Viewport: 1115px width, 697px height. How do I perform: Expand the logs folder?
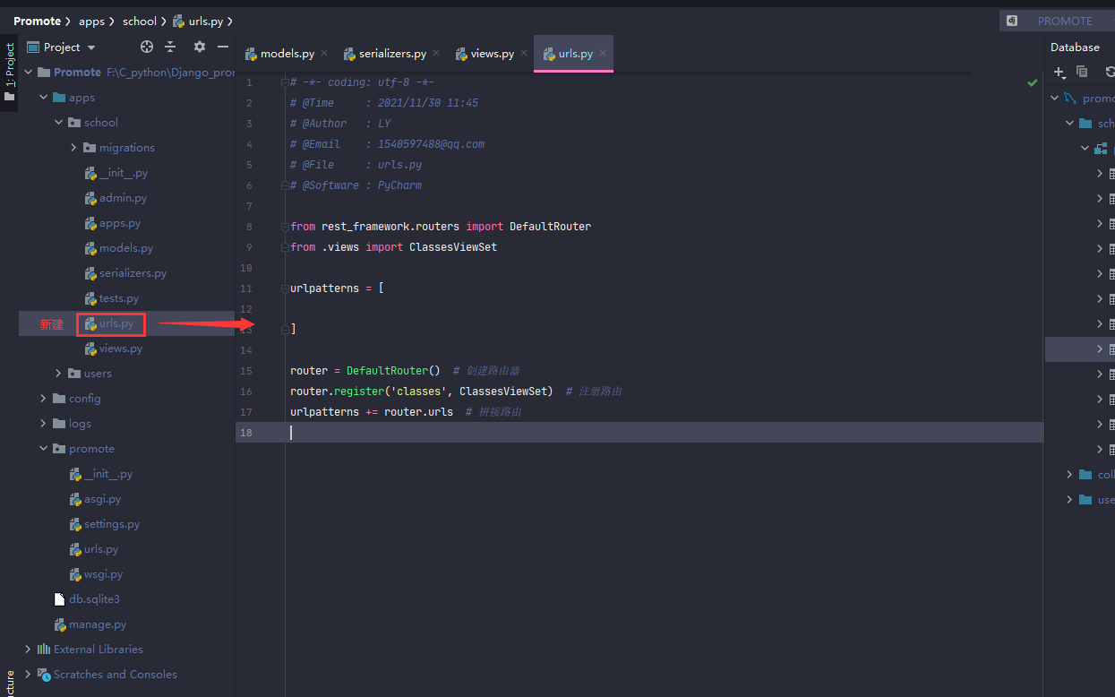pos(43,424)
